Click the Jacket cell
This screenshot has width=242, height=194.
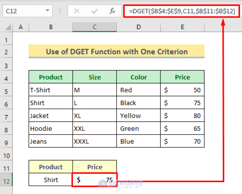[x=51, y=115]
